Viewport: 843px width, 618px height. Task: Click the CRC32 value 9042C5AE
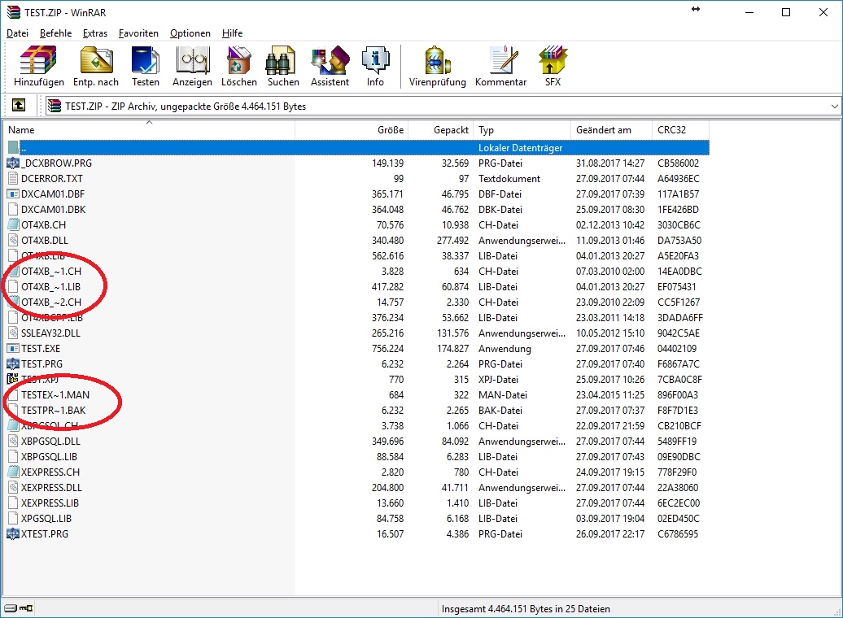coord(679,333)
